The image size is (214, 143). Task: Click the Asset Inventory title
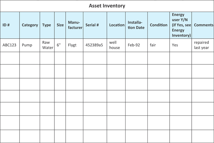(x=107, y=6)
